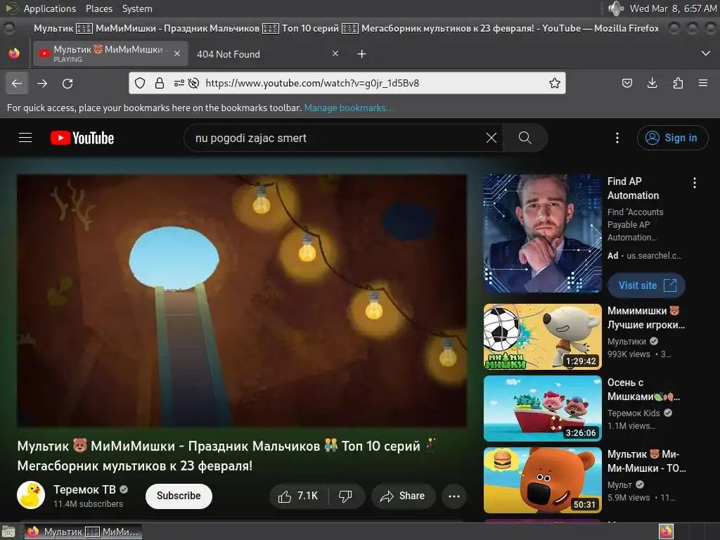
Task: Open the 3:26:06 boat video thumbnail
Action: click(543, 409)
